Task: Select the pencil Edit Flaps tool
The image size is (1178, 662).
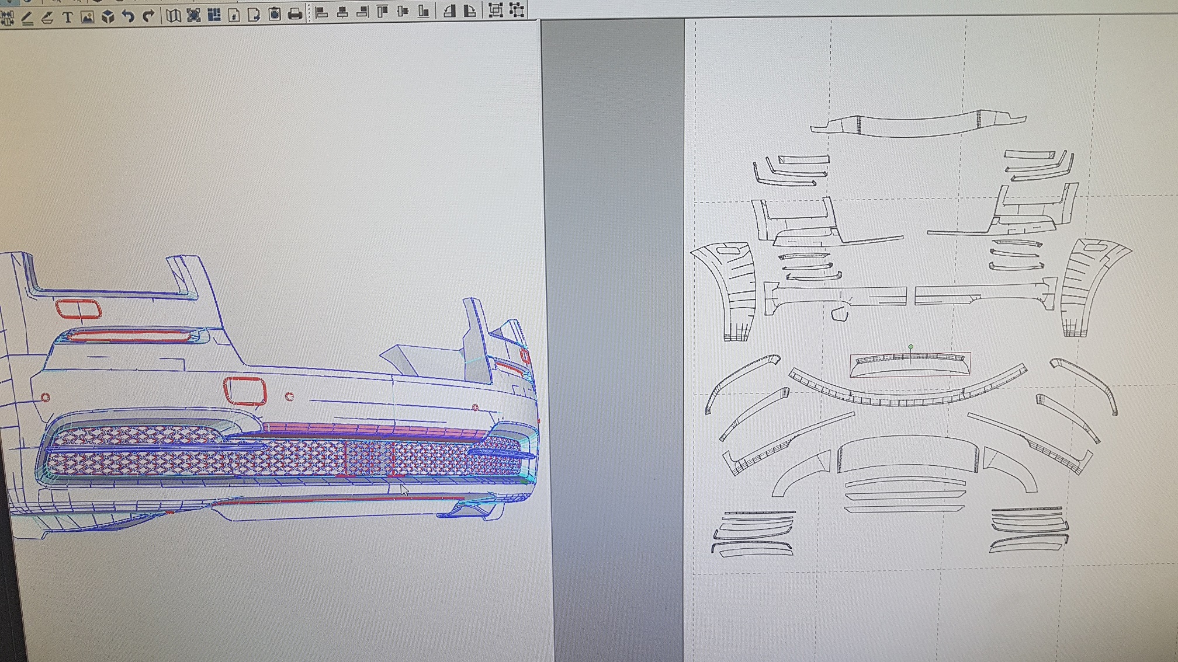Action: point(27,18)
